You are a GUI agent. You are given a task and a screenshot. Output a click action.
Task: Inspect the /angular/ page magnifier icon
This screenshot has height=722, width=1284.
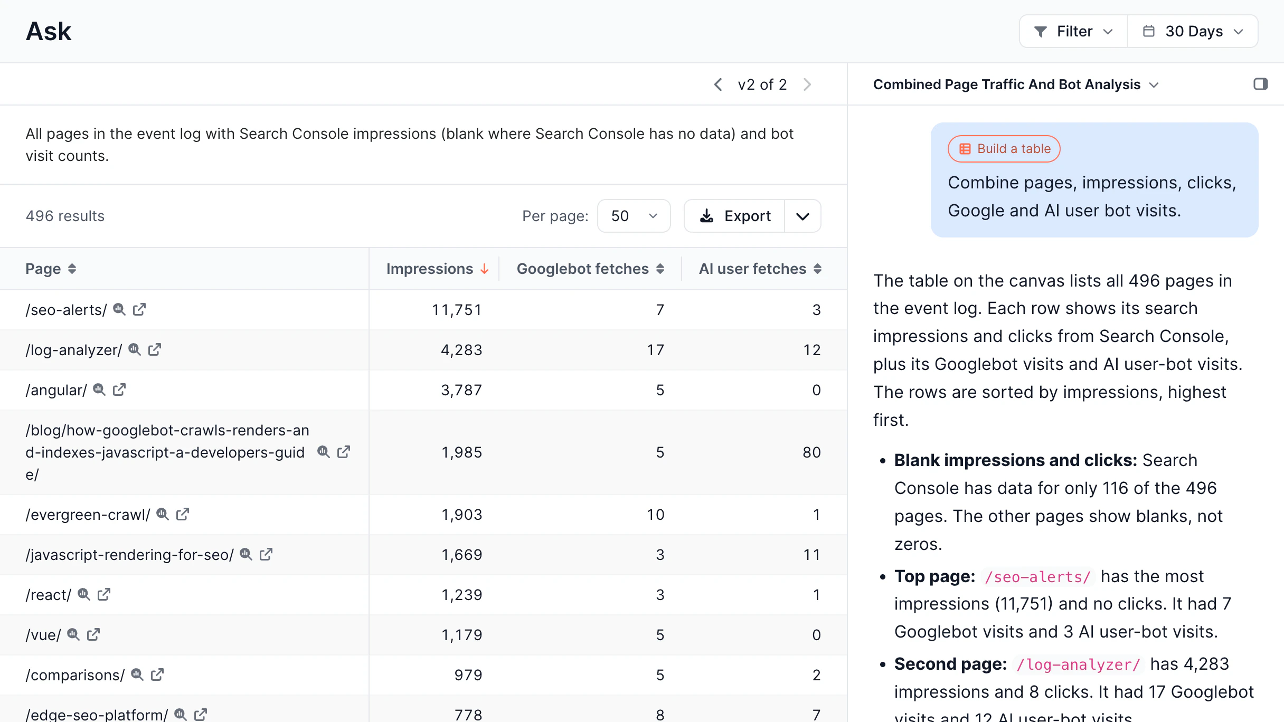(99, 389)
